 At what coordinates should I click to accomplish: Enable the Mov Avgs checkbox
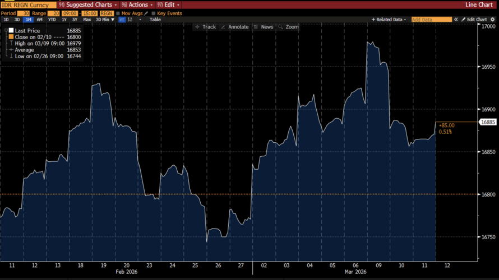pyautogui.click(x=119, y=13)
